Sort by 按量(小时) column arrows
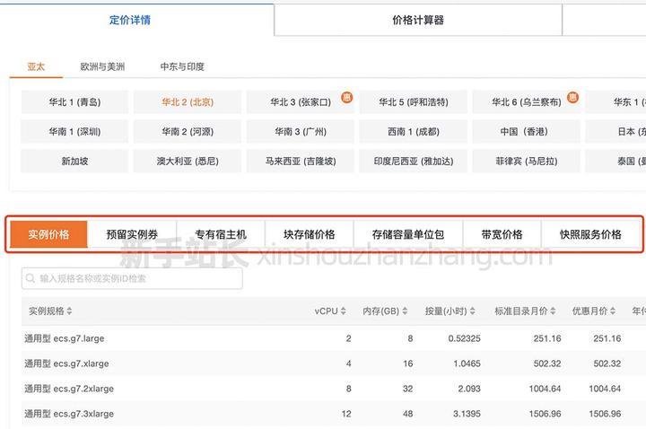The image size is (646, 429). (x=473, y=311)
